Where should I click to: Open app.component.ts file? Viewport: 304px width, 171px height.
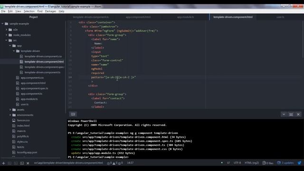[31, 94]
